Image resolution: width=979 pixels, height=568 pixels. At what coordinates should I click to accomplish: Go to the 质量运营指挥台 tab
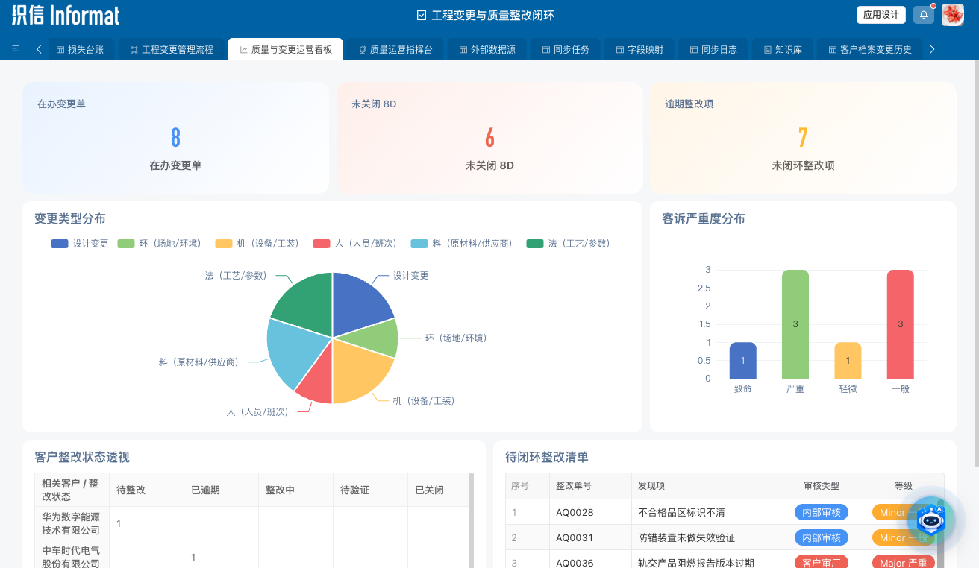[x=395, y=49]
